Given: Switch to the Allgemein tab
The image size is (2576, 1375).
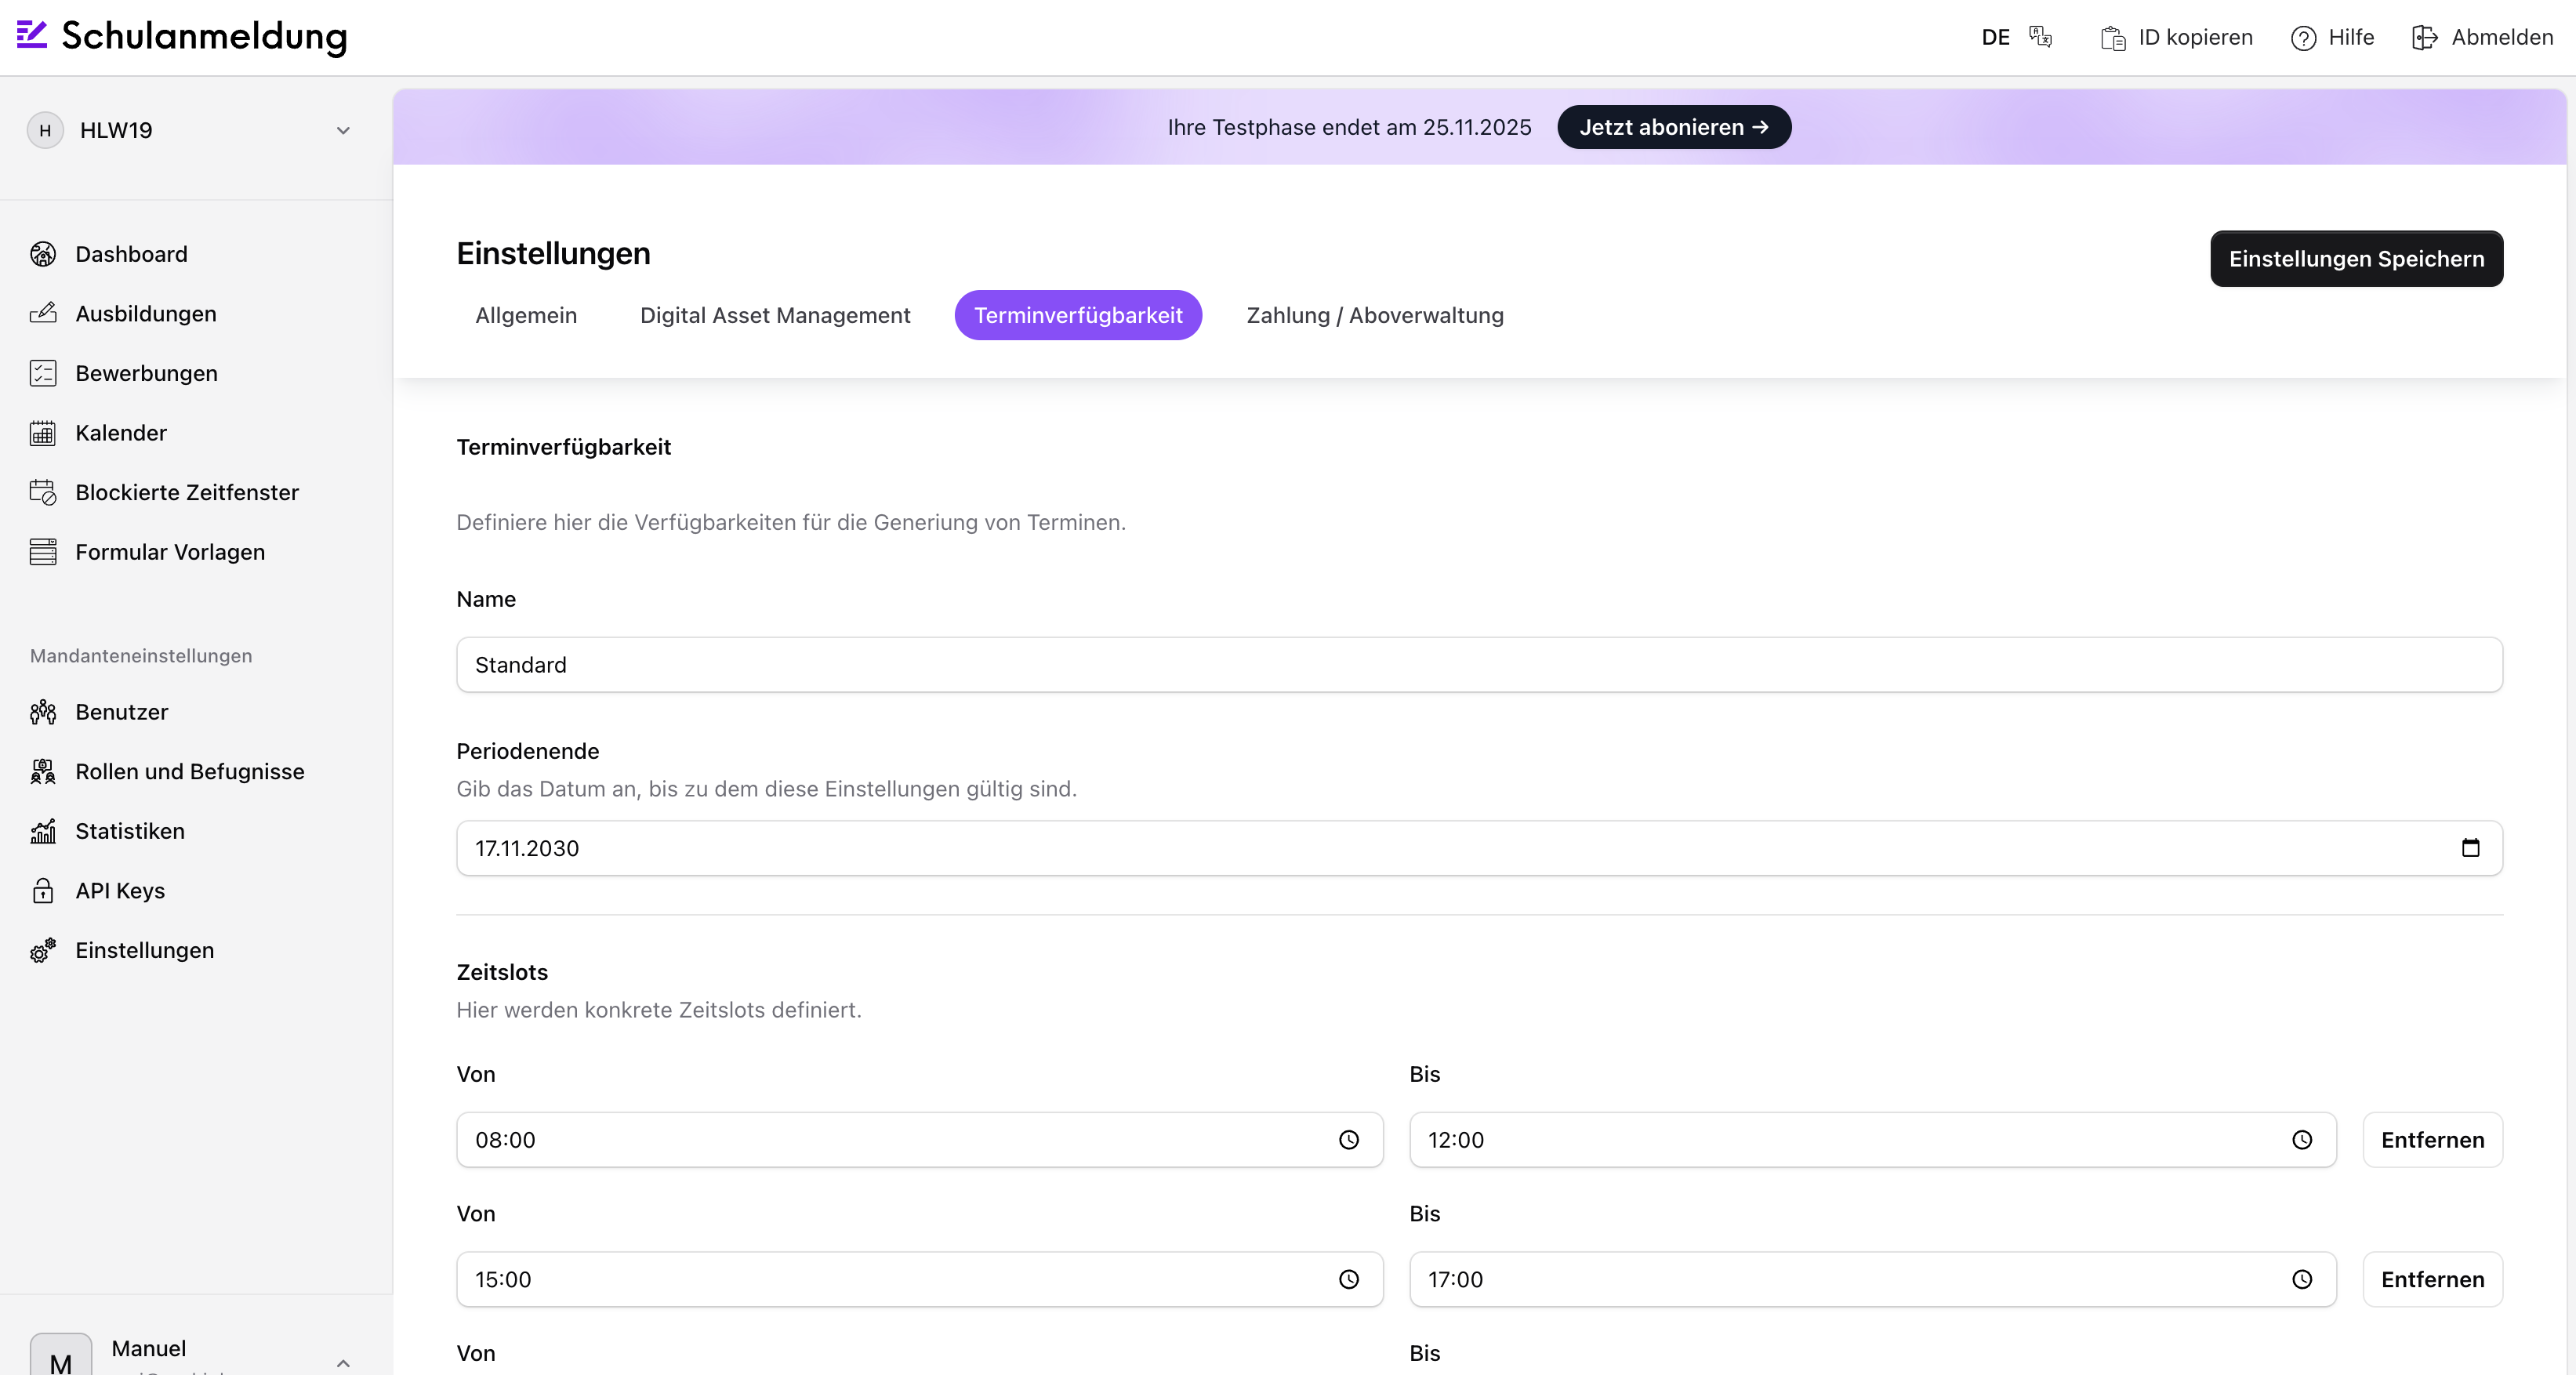Looking at the screenshot, I should click(x=526, y=315).
